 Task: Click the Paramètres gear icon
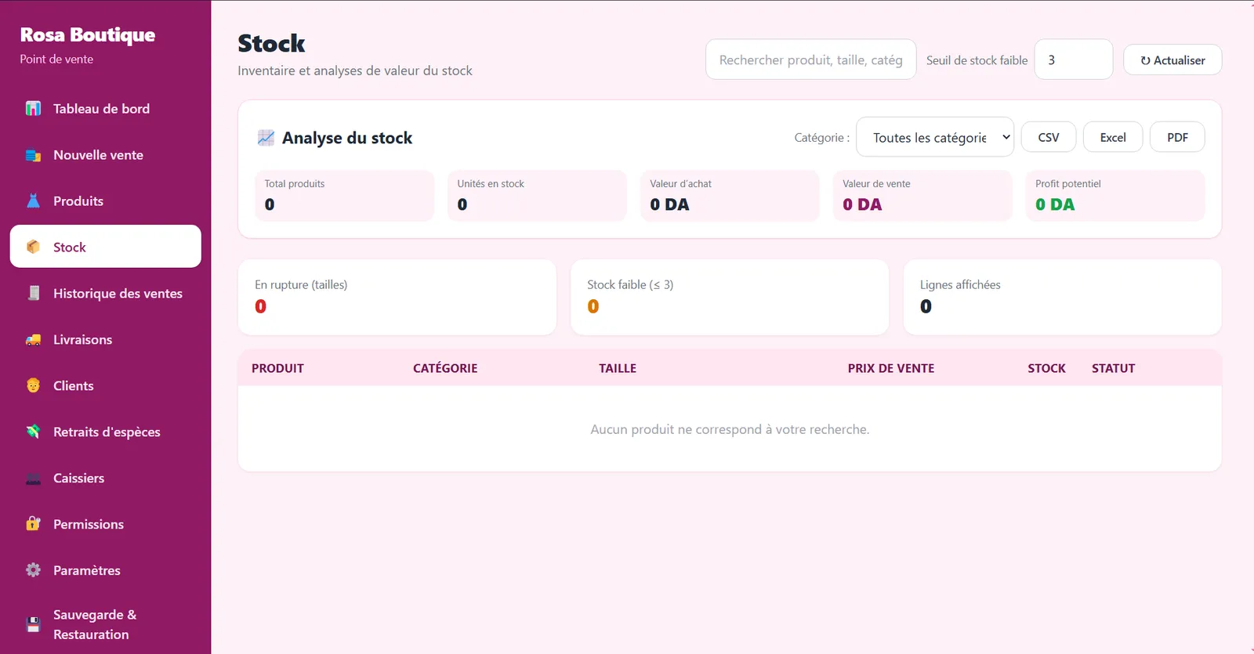(33, 570)
